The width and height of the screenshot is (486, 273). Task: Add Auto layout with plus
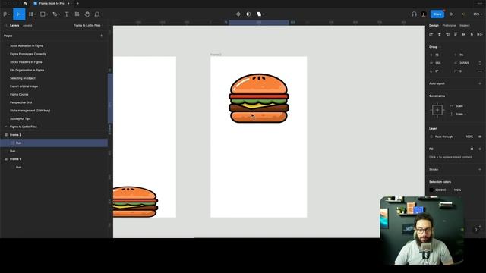[x=480, y=83]
